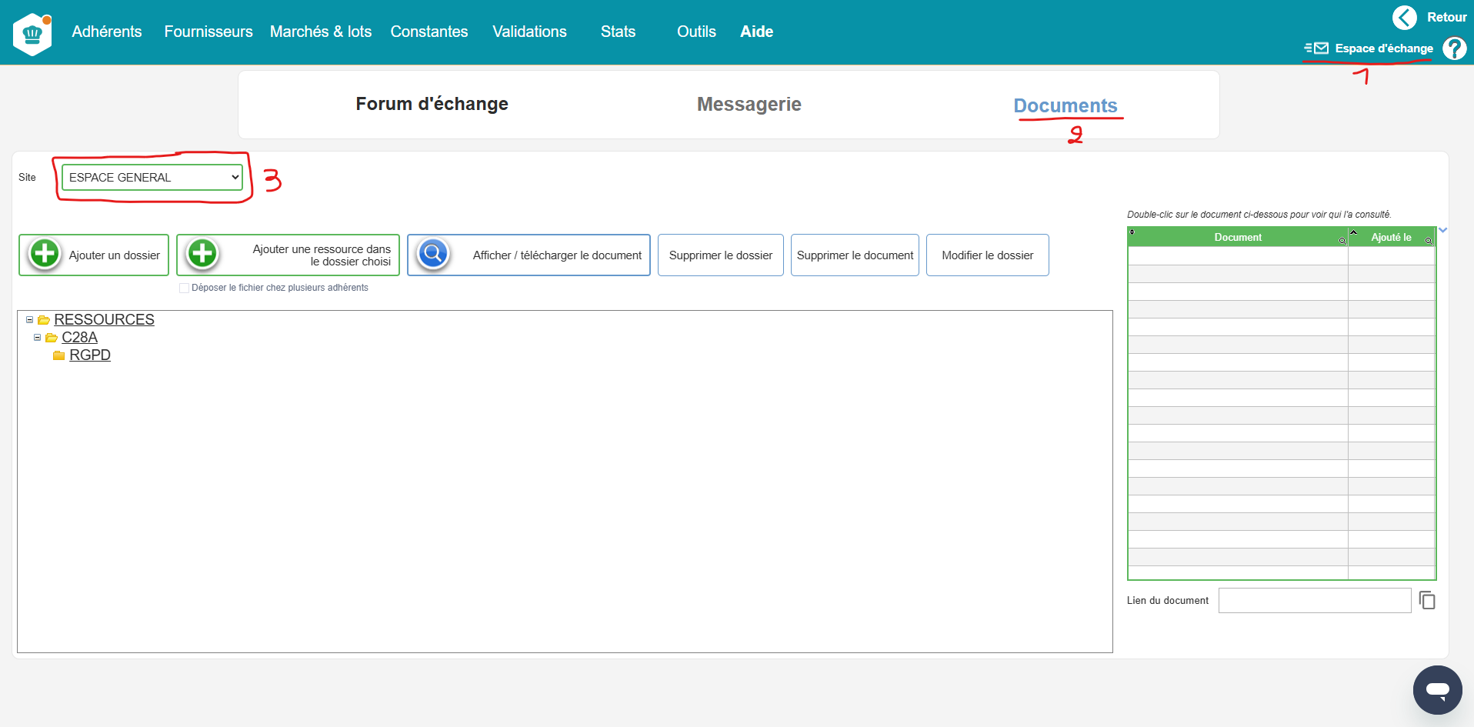This screenshot has height=727, width=1474.
Task: Click the chef hat home logo
Action: click(32, 34)
